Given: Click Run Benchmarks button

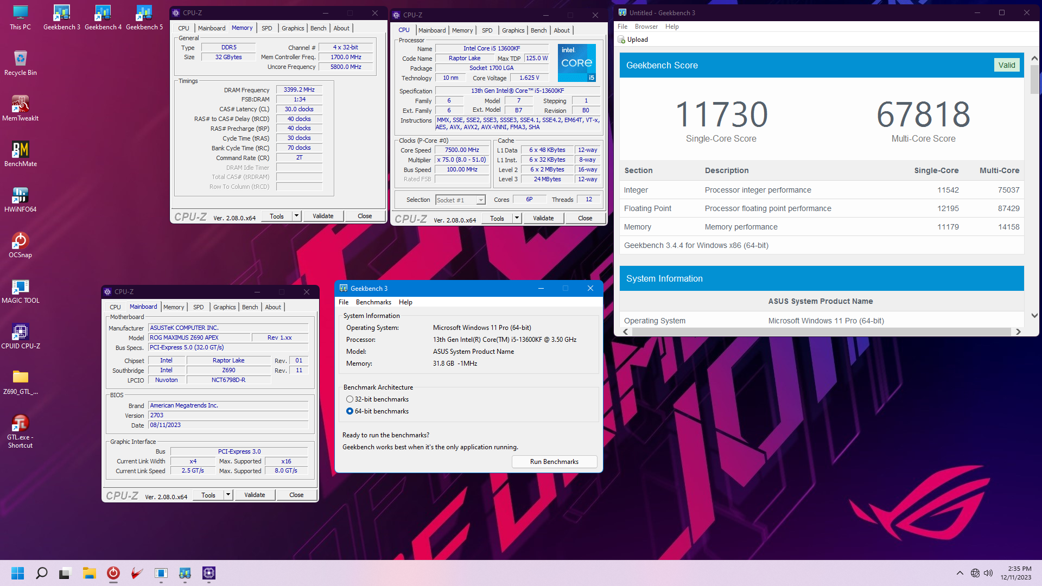Looking at the screenshot, I should [x=554, y=462].
